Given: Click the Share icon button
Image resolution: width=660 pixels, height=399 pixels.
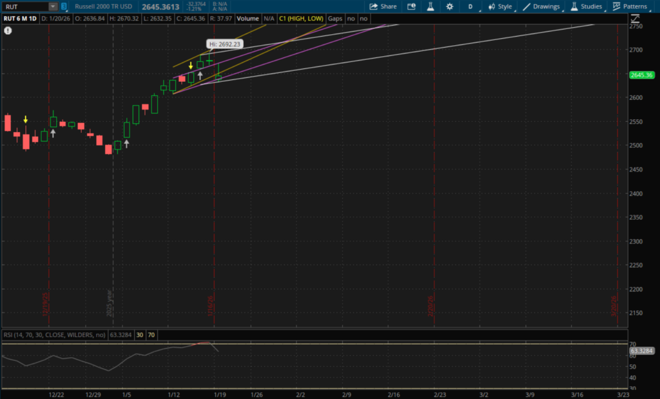Looking at the screenshot, I should pyautogui.click(x=383, y=6).
